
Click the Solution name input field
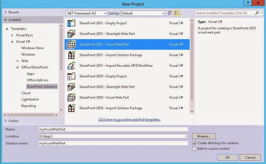coord(113,143)
